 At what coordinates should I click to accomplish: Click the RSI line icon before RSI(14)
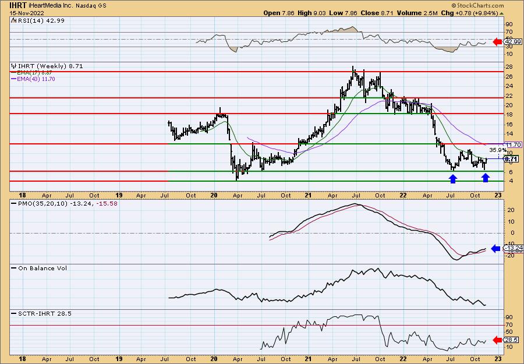[x=13, y=20]
